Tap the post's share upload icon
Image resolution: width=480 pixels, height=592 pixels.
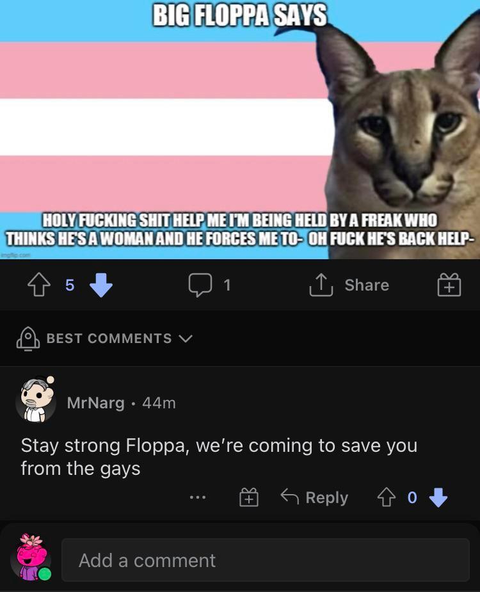321,285
